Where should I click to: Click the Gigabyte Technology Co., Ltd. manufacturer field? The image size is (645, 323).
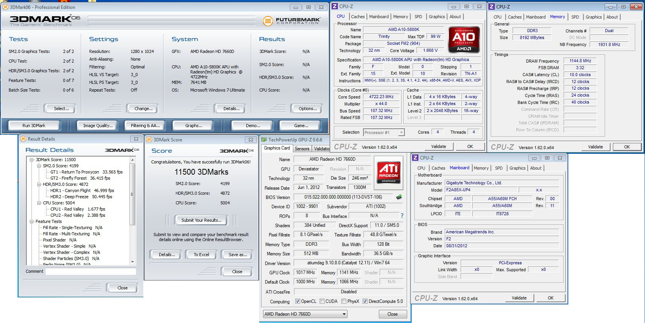coord(502,183)
